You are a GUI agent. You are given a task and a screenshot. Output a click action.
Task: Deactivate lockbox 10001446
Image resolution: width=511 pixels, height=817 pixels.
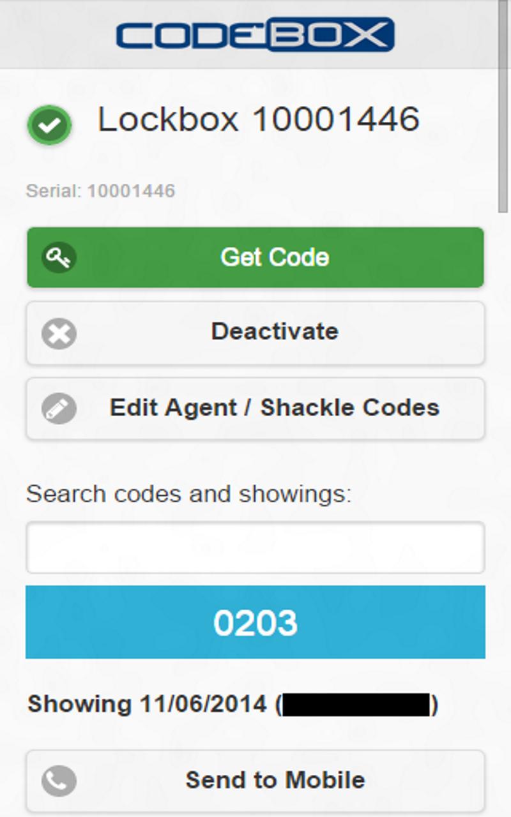[256, 333]
